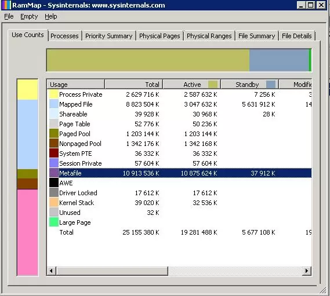Select the Paged Pool row
Viewport: 330px width, 296px height.
(x=179, y=134)
